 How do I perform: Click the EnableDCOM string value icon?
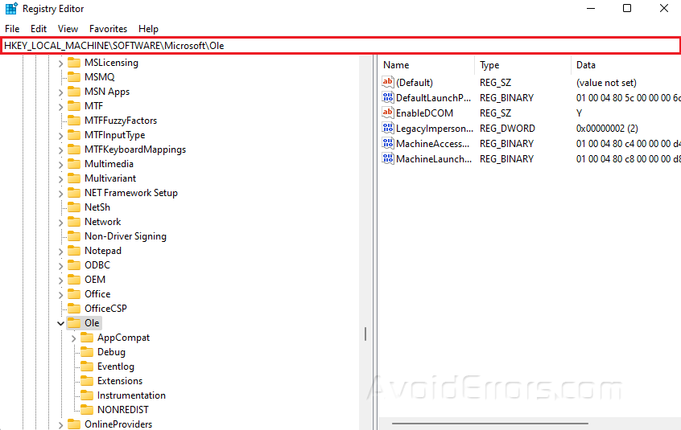click(x=388, y=113)
